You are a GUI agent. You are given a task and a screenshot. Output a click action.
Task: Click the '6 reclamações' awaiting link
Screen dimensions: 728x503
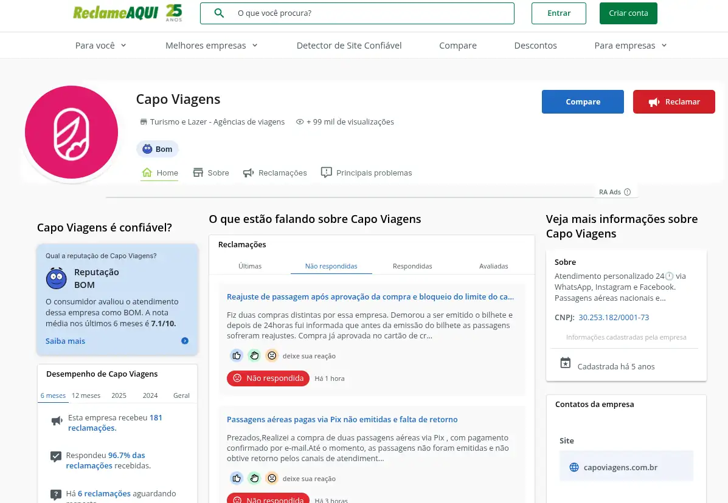[104, 494]
